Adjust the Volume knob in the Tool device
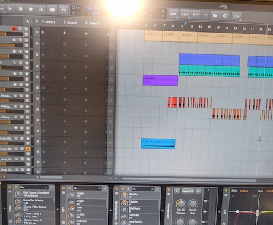This screenshot has height=225, width=273. pyautogui.click(x=180, y=203)
